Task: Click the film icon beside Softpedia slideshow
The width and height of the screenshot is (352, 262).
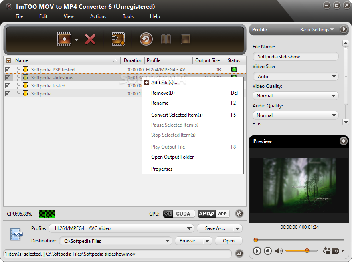Action: pos(26,77)
